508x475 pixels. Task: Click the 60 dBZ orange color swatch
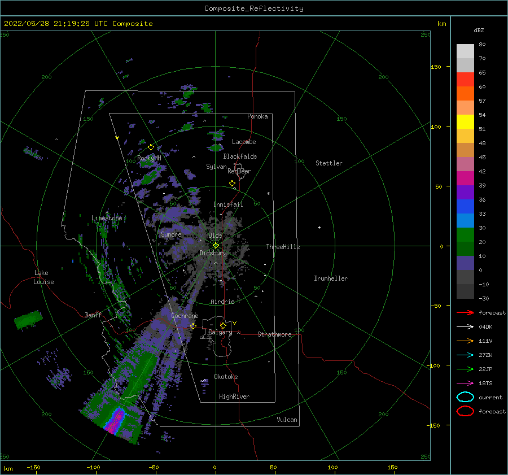pyautogui.click(x=465, y=93)
